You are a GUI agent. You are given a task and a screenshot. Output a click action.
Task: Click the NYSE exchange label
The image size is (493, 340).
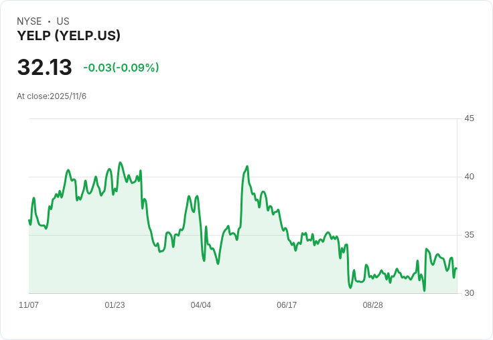tap(29, 21)
